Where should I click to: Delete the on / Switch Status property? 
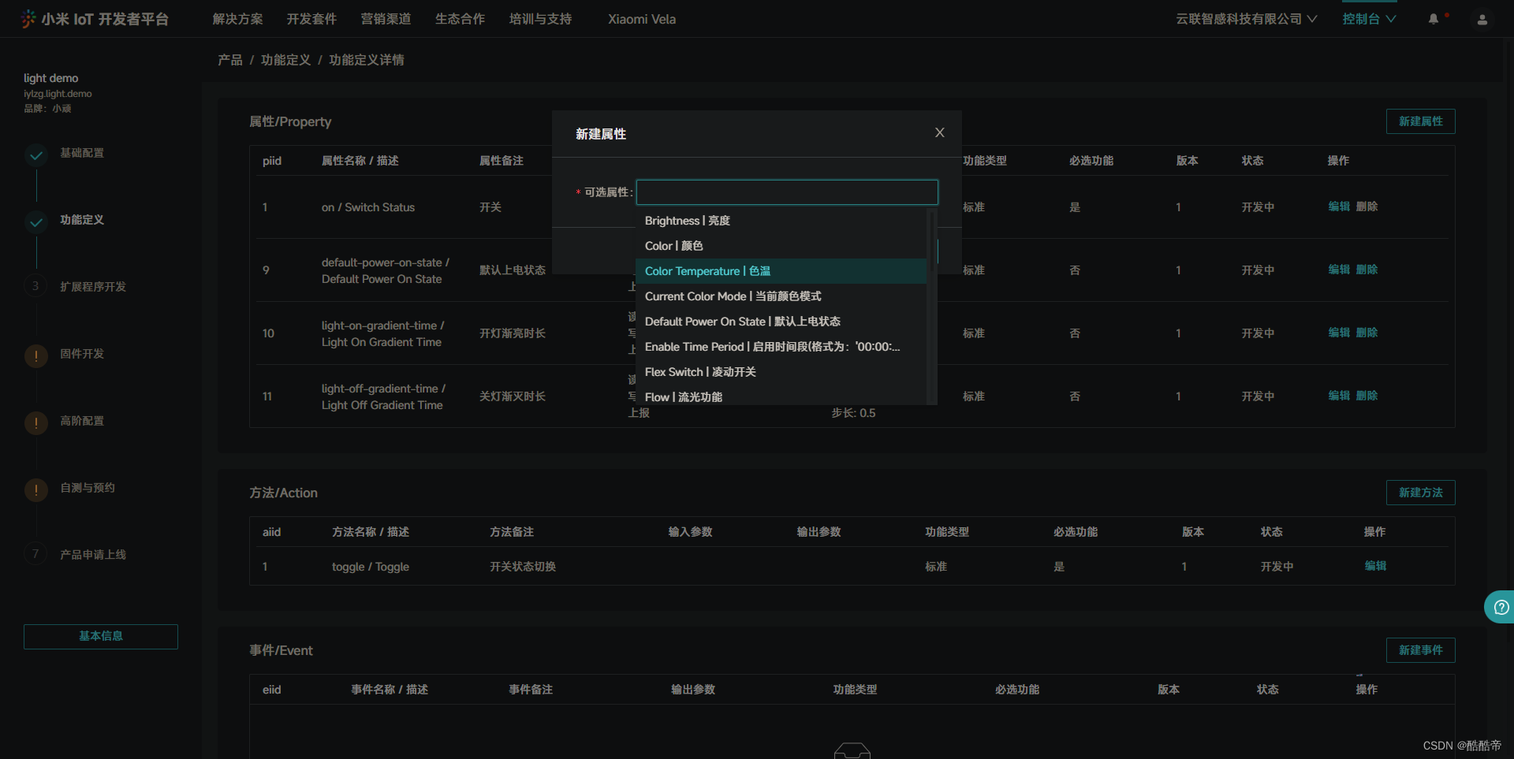(1367, 206)
